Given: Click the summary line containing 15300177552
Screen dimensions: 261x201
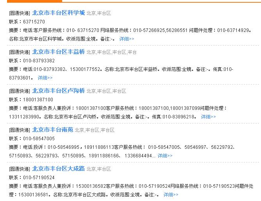Looking at the screenshot, I should 121,69.
